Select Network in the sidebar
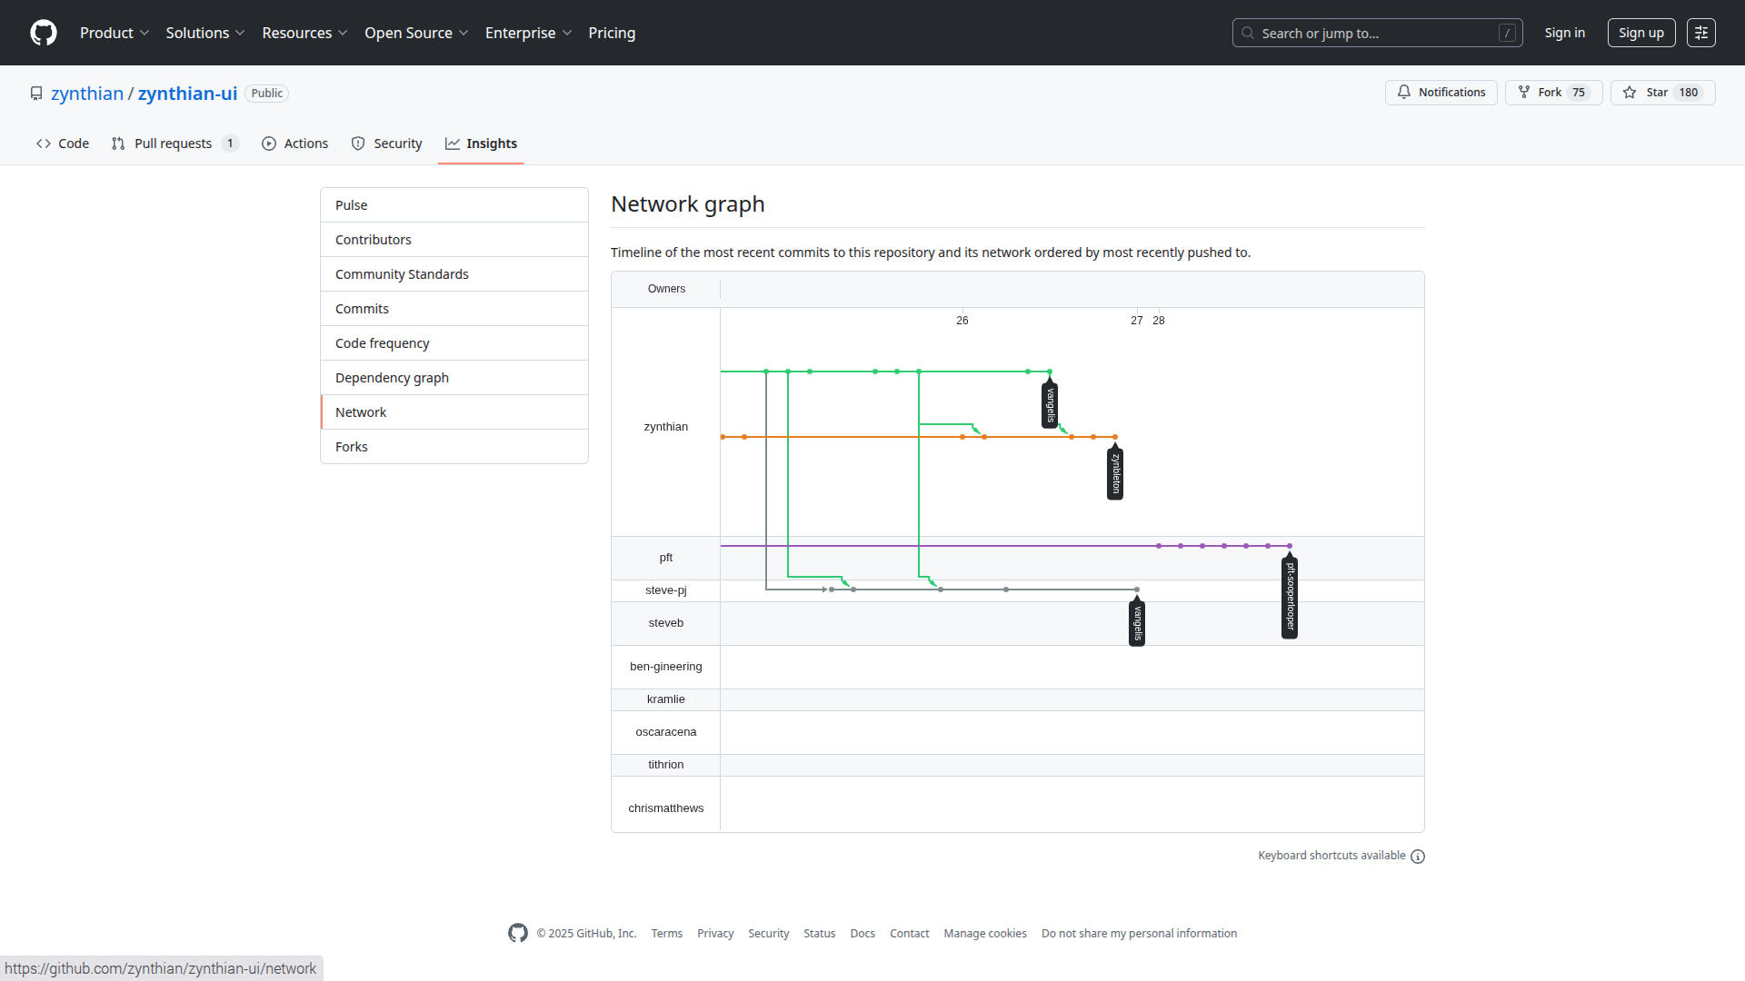 (454, 412)
